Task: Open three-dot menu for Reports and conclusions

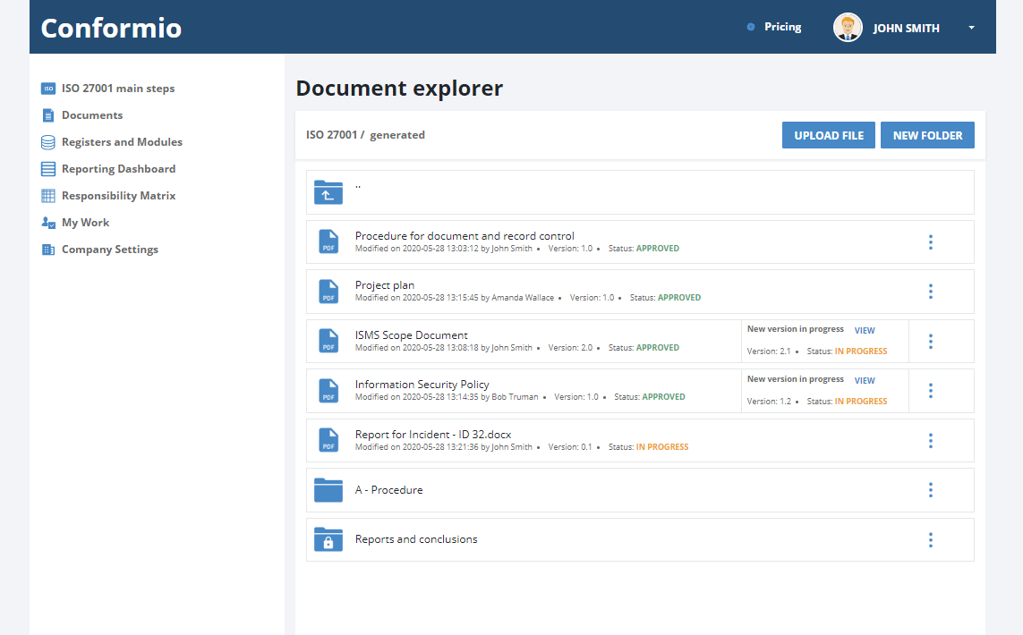Action: coord(930,540)
